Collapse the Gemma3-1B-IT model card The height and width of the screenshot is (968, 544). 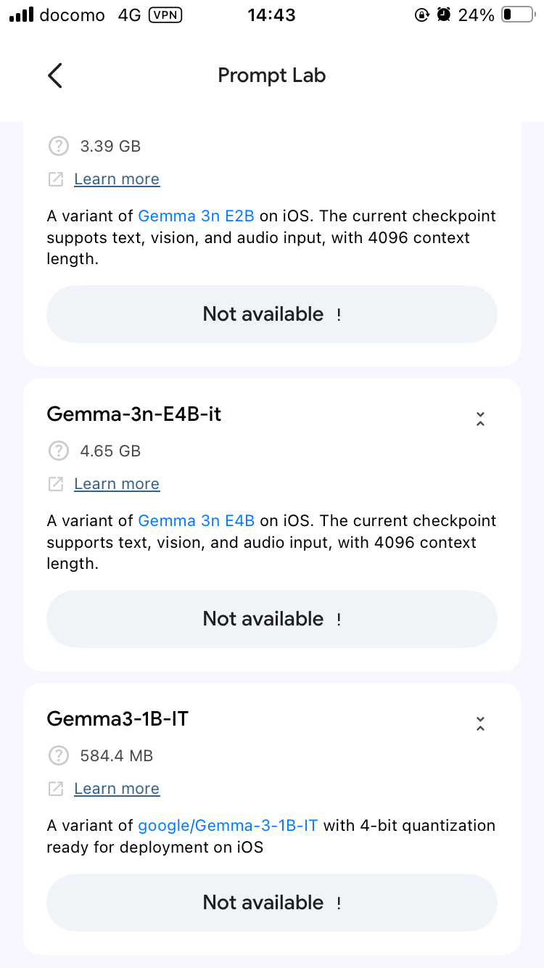tap(479, 723)
